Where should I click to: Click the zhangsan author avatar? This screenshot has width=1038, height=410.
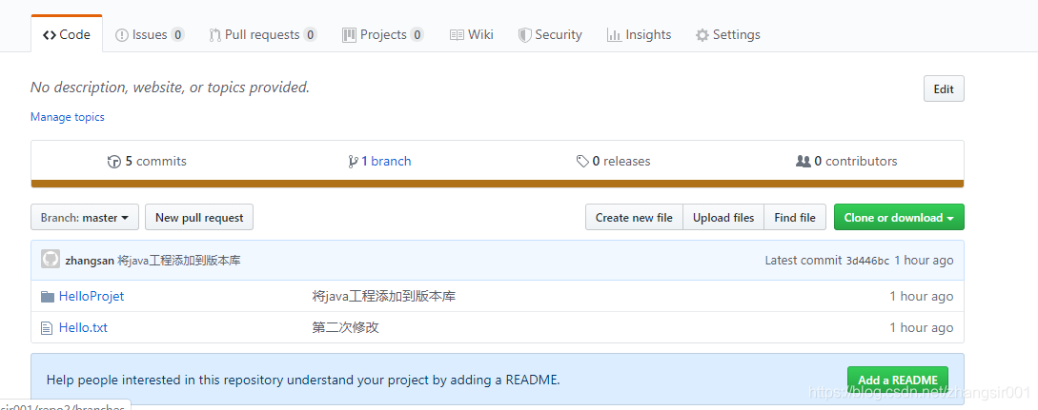[x=51, y=260]
